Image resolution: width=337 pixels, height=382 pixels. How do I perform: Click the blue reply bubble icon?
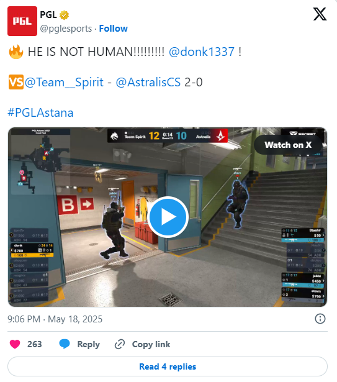(65, 344)
